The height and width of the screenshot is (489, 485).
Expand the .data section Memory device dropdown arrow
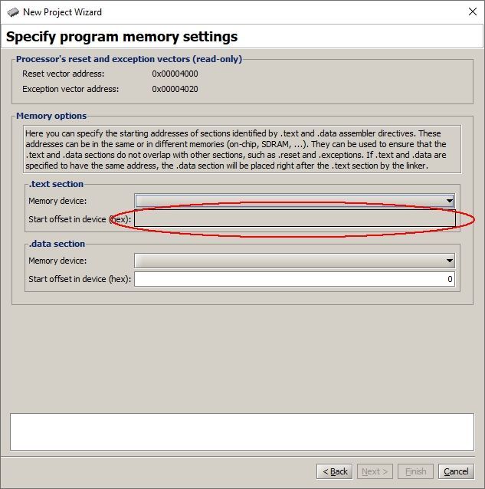click(449, 261)
